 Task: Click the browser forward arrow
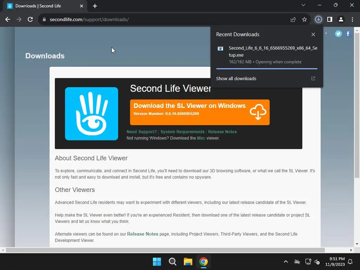point(19,20)
